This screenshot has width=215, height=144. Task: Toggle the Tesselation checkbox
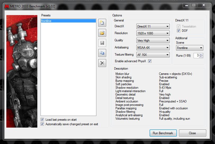[x=178, y=26]
